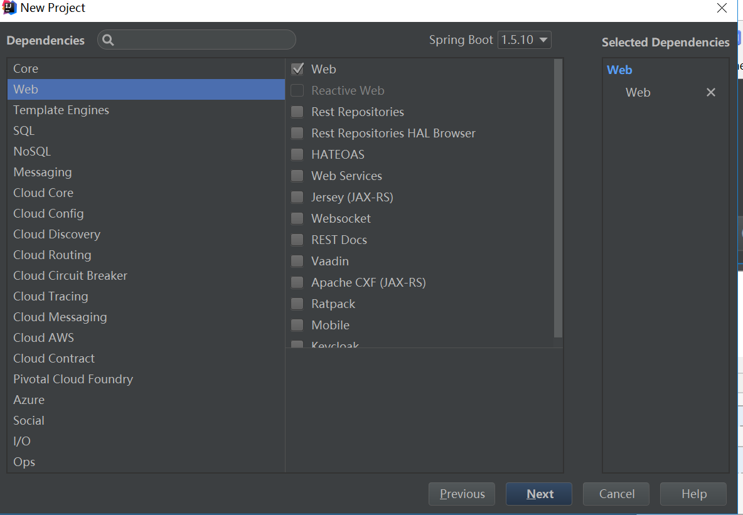Click the dependency list vertical scrollbar

pyautogui.click(x=558, y=198)
